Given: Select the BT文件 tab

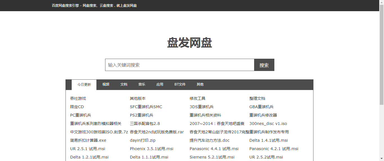Looking at the screenshot, I should point(180,84).
